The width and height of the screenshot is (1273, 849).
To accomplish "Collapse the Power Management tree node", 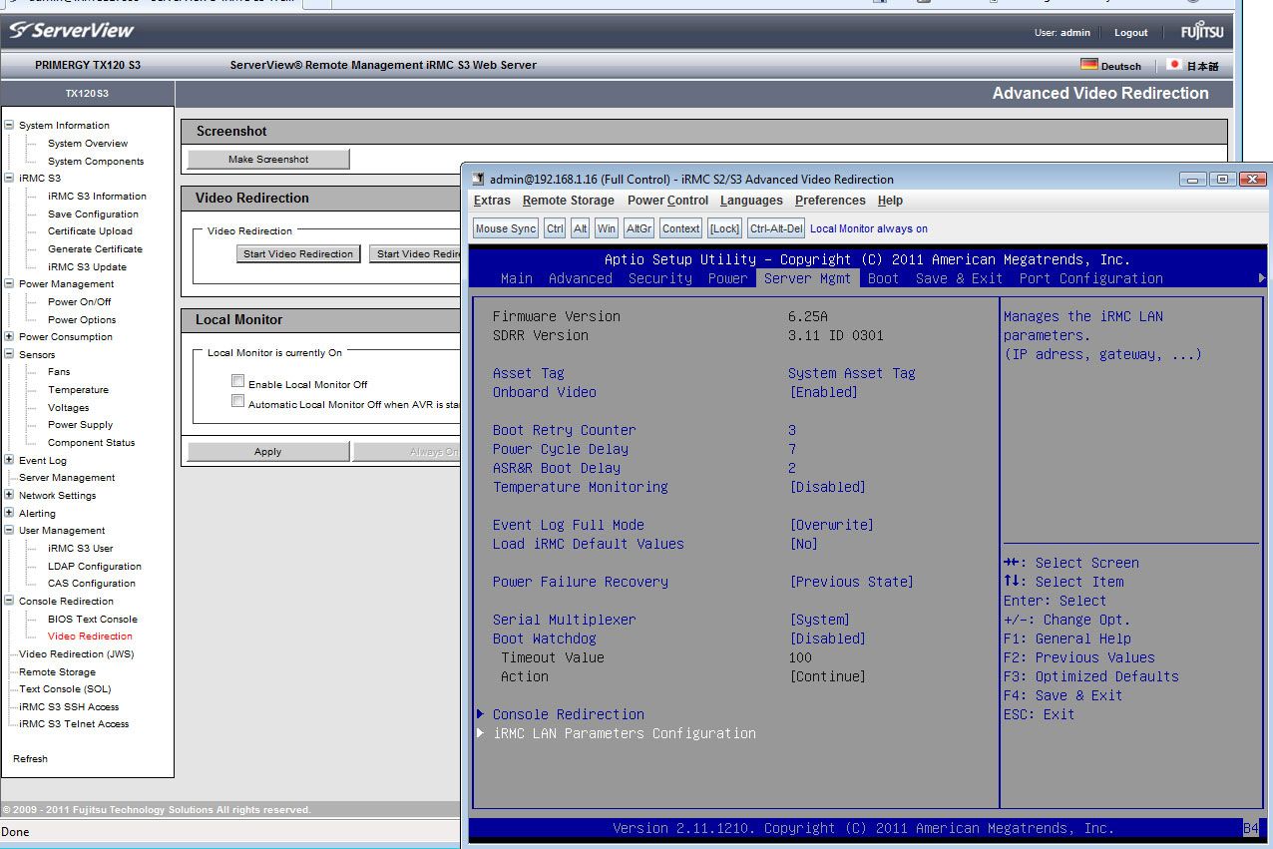I will coord(9,283).
